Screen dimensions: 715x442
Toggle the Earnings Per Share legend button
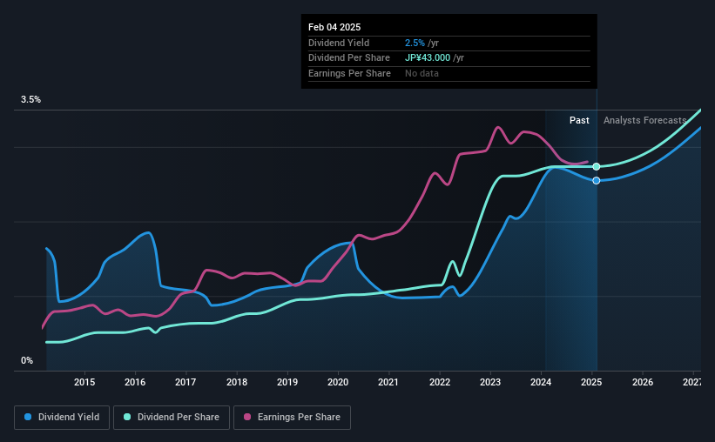292,418
